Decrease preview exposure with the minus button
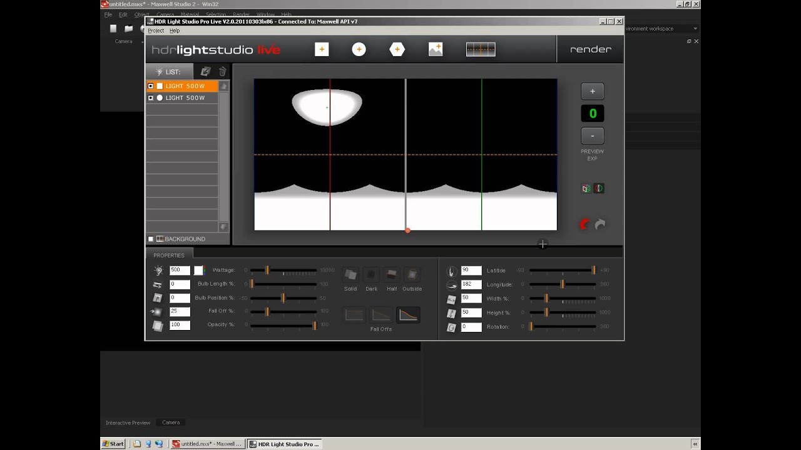Viewport: 801px width, 450px height. [592, 136]
